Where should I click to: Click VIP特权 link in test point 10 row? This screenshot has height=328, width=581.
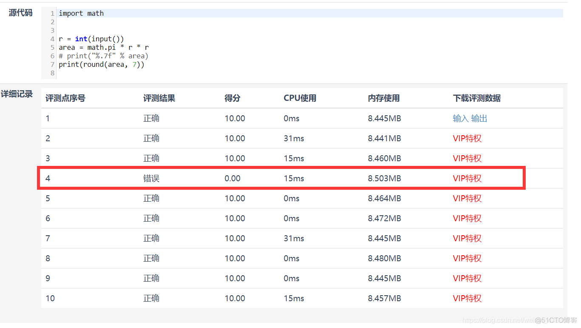click(467, 298)
